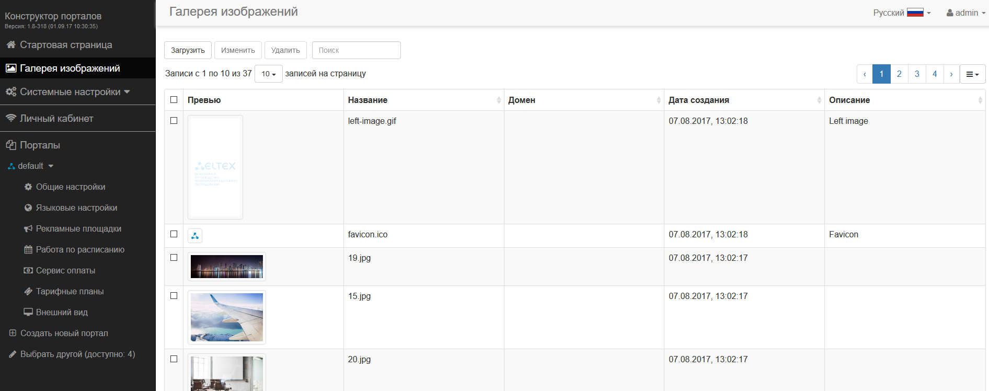The image size is (989, 391).
Task: Toggle the select-all checkbox in table header
Action: [x=174, y=100]
